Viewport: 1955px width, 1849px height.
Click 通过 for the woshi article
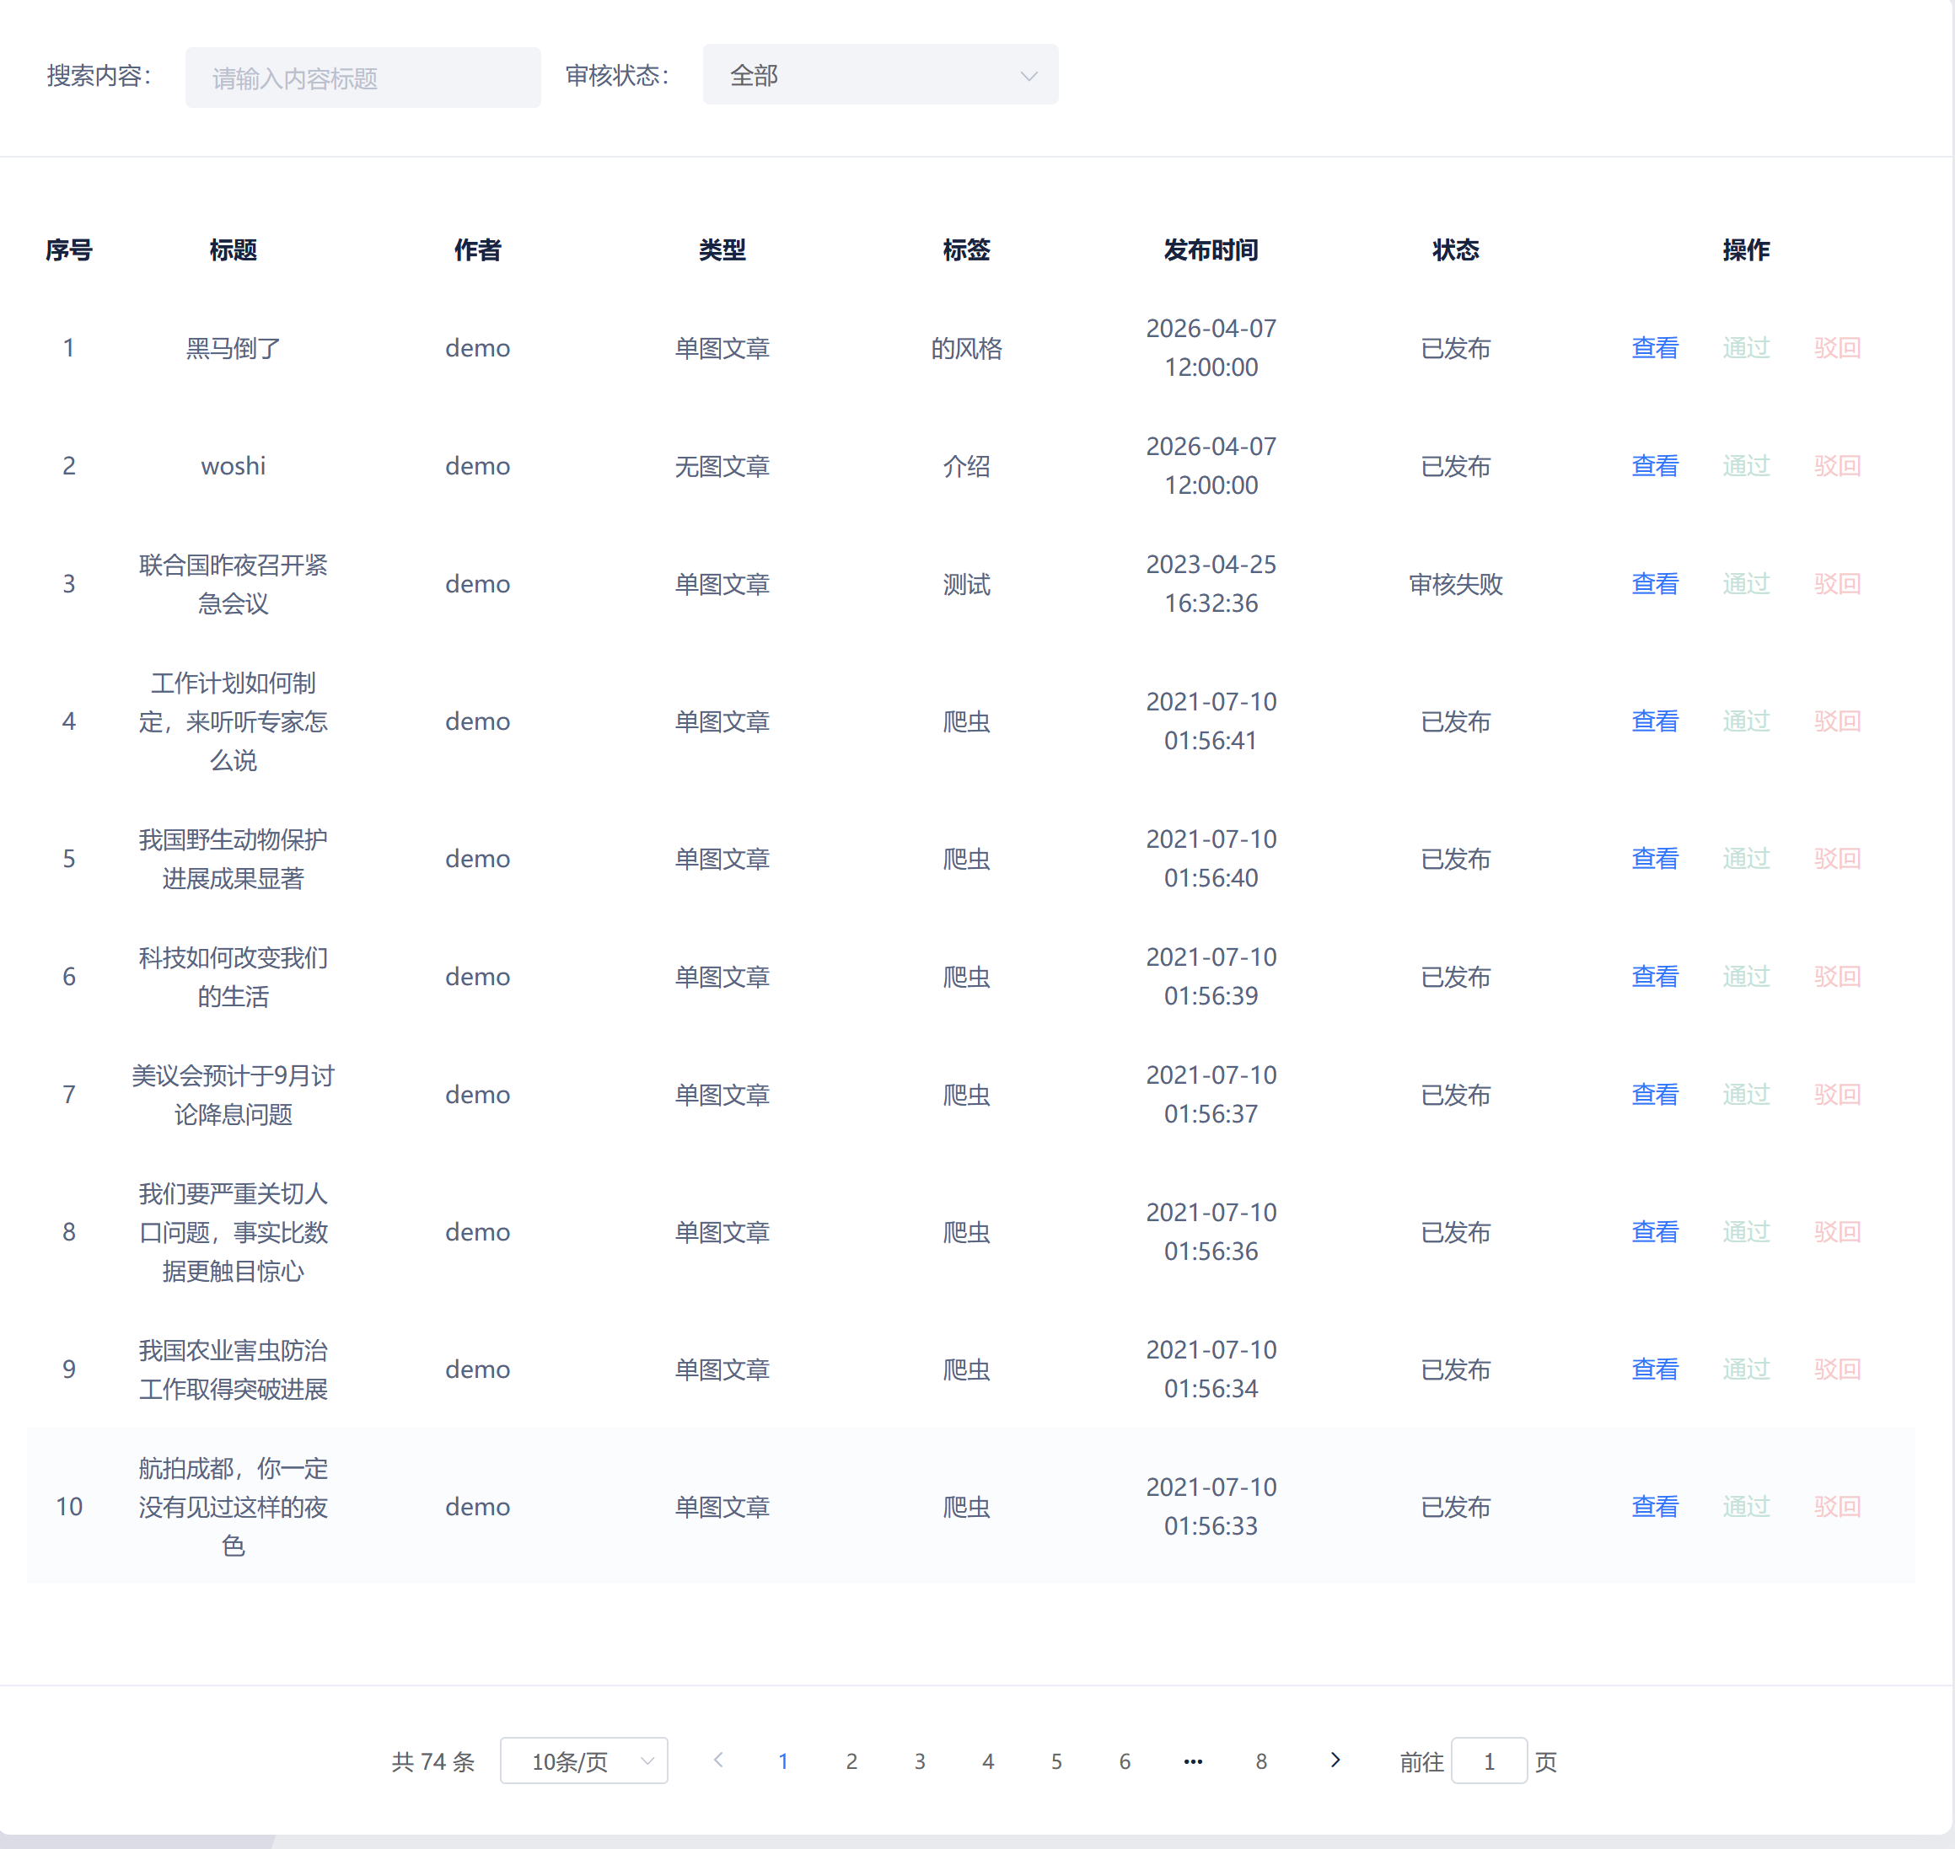1746,465
